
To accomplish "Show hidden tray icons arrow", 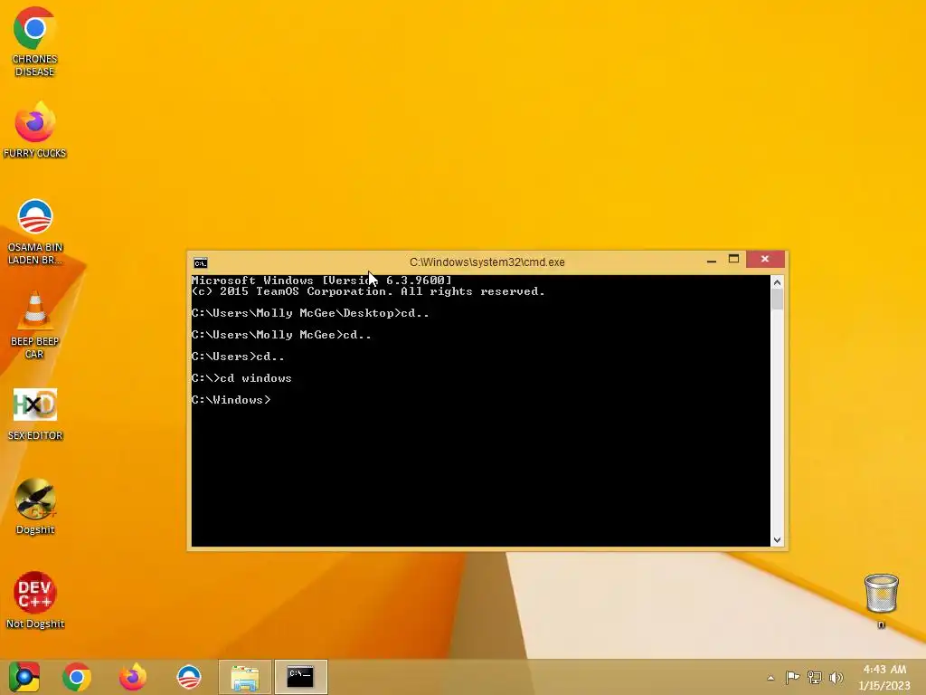I will 770,678.
